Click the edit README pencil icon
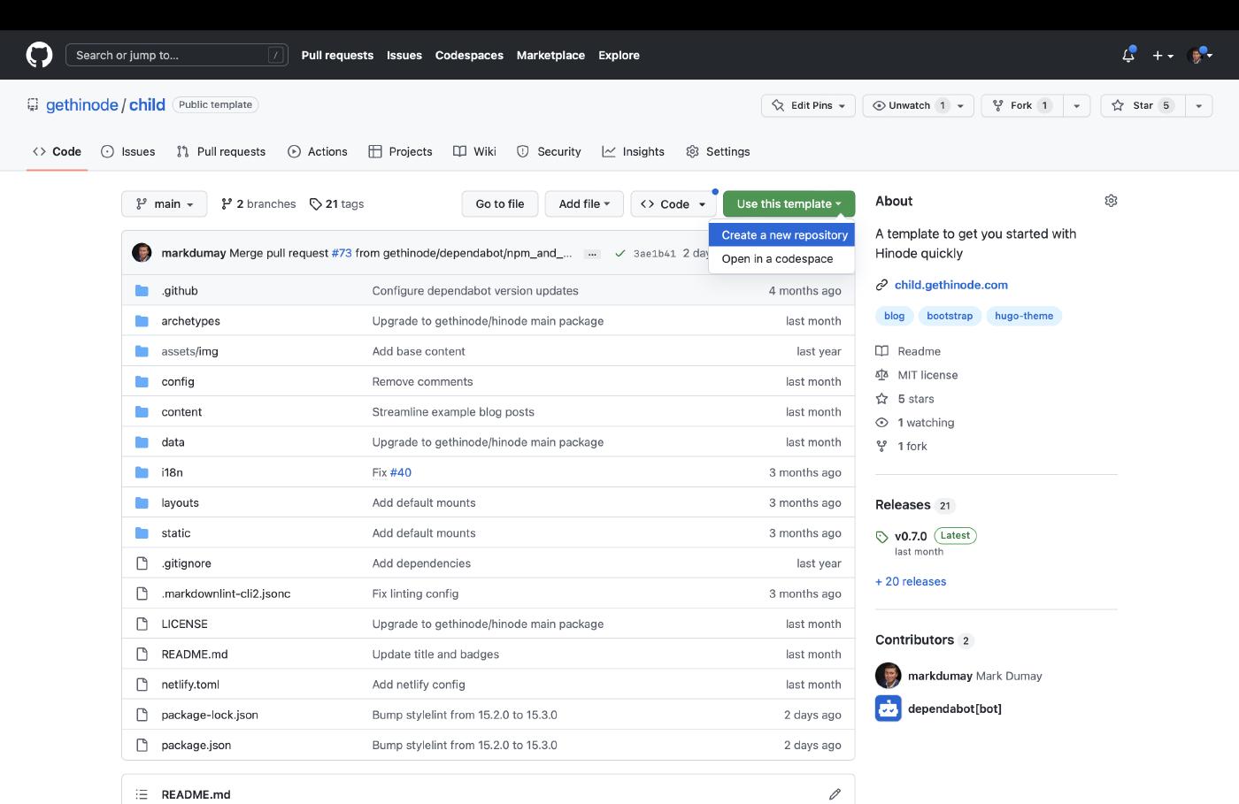 click(x=835, y=794)
